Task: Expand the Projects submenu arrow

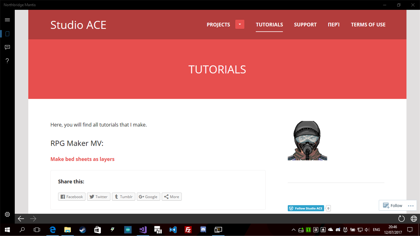Action: click(x=240, y=24)
